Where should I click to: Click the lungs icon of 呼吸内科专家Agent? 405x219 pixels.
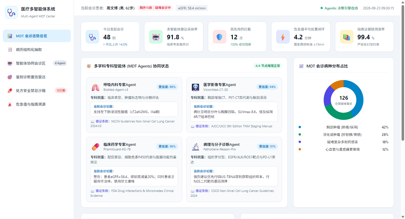point(96,87)
